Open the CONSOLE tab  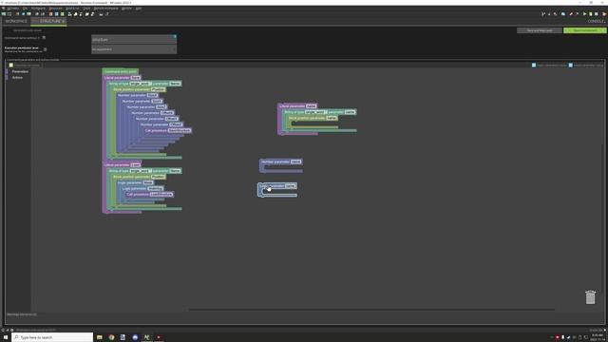click(596, 21)
